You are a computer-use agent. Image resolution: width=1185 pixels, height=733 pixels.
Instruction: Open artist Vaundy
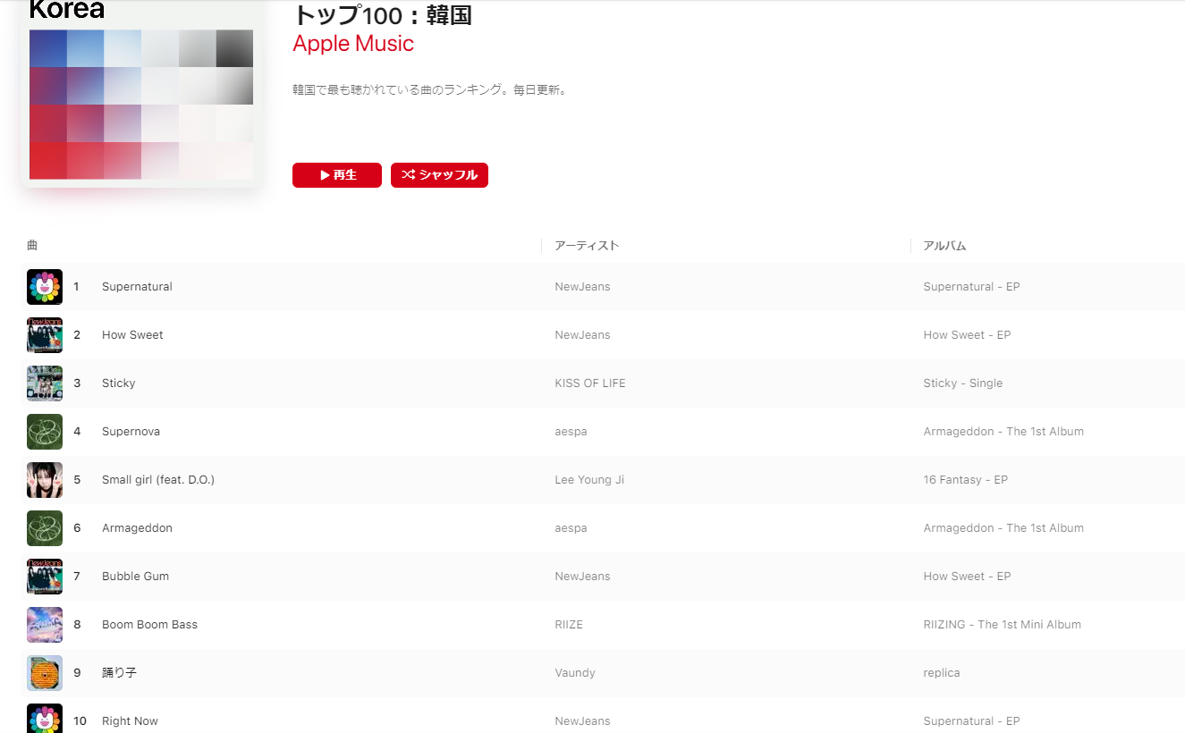[x=575, y=673]
